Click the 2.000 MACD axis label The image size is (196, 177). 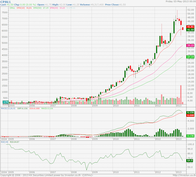pos(190,129)
